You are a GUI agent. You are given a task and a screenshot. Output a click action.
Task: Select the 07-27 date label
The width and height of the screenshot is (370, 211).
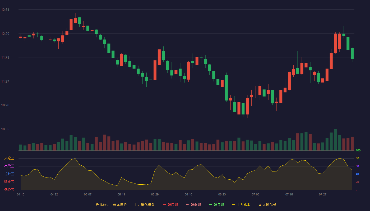[323, 194]
